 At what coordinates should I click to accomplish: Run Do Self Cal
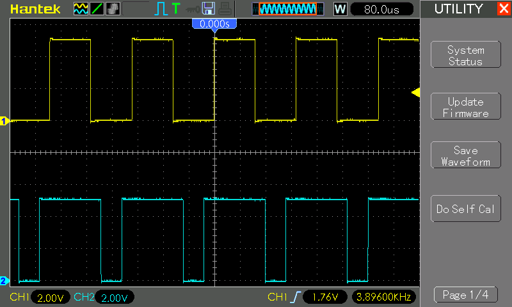click(465, 209)
